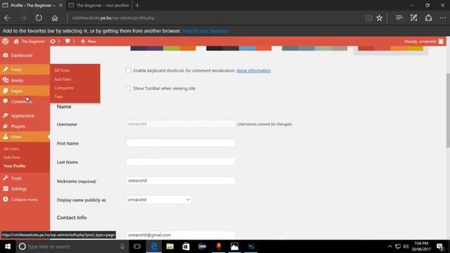
Task: Select the purple-green admin color scheme swatch
Action: tap(163, 48)
